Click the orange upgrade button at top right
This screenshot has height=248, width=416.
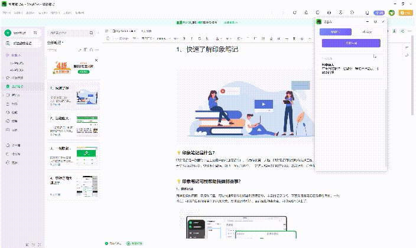pyautogui.click(x=405, y=13)
